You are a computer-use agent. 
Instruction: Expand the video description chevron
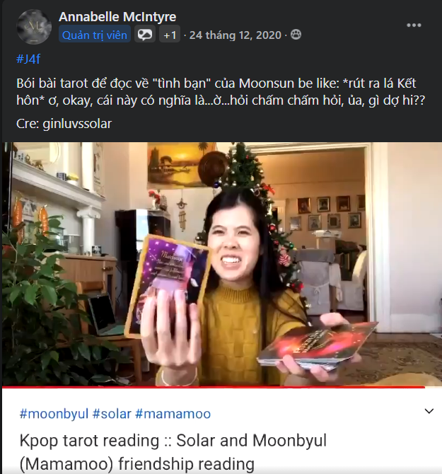pos(429,411)
